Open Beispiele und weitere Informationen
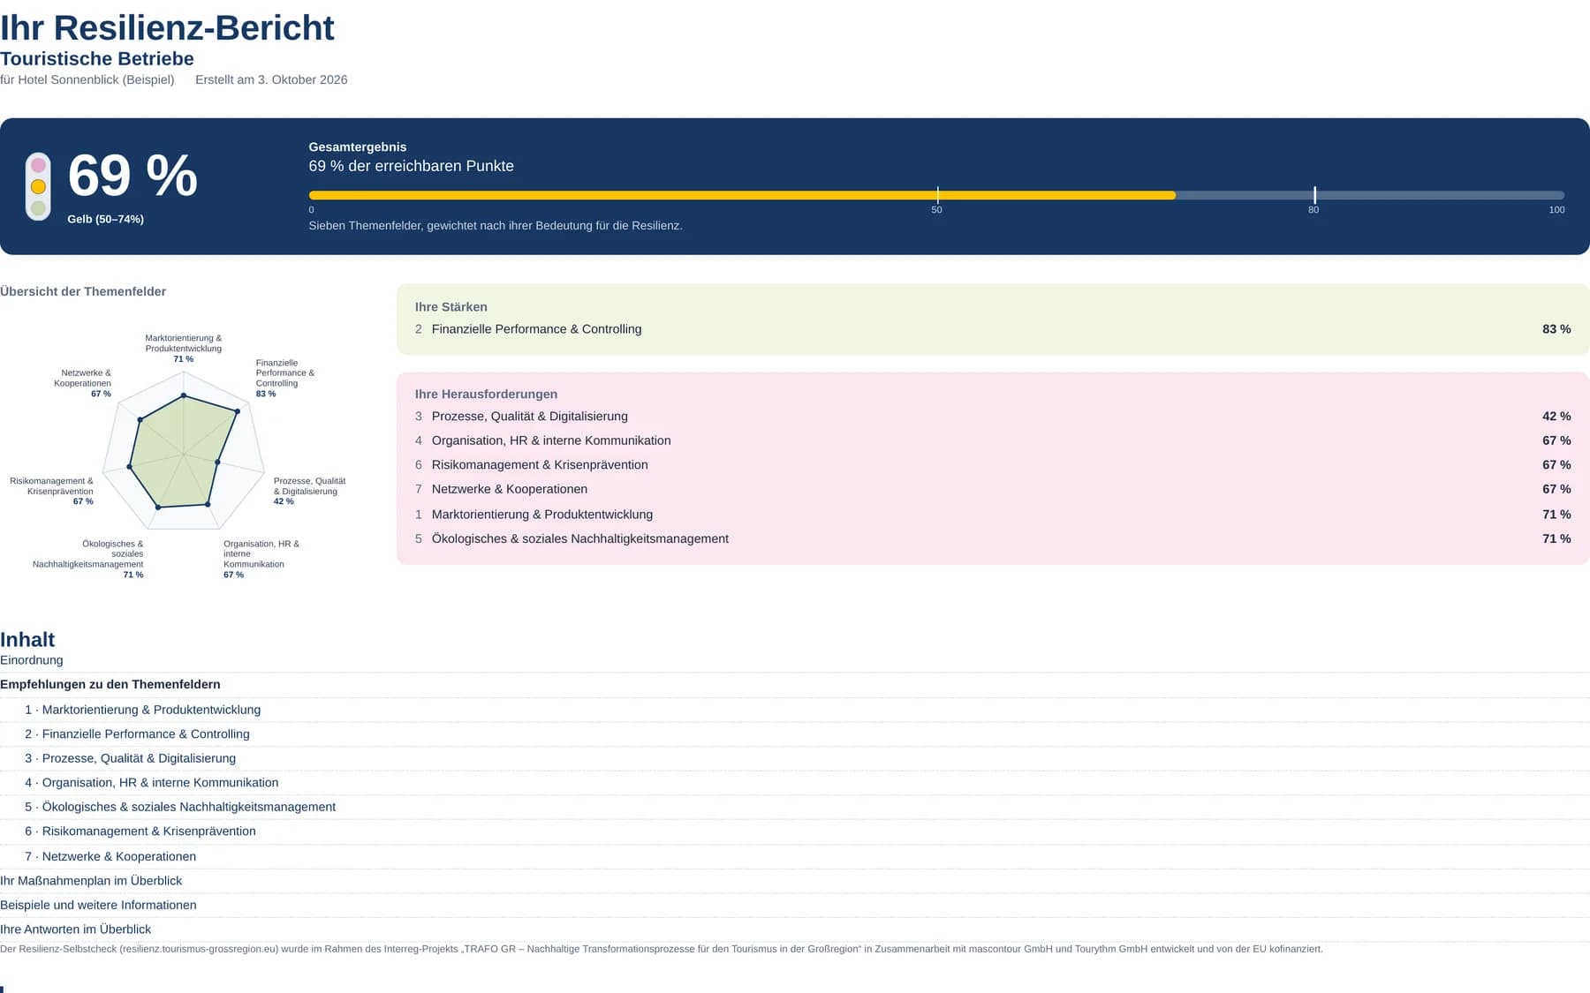This screenshot has width=1590, height=993. click(x=98, y=905)
